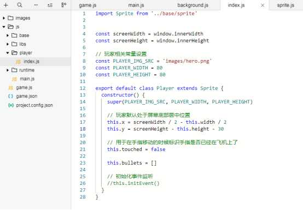303x210 pixels.
Task: Select the runtime folder row
Action: [x=36, y=70]
